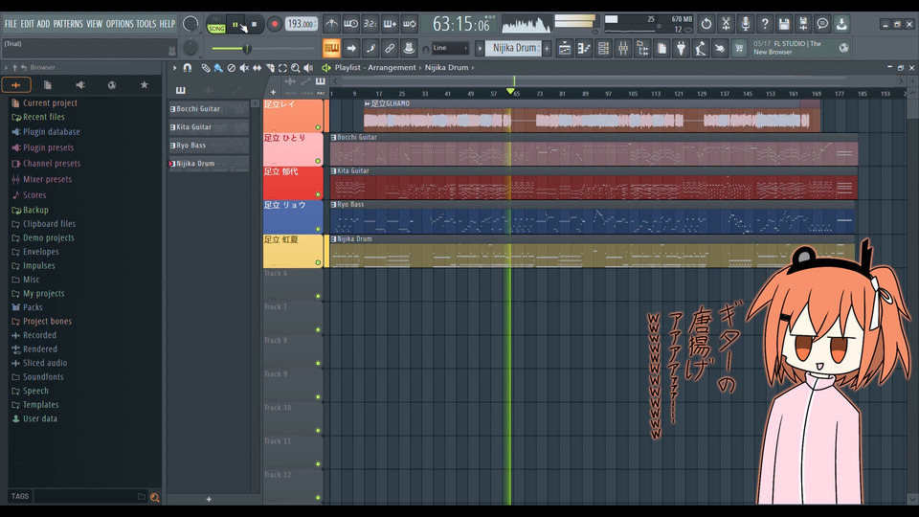Mute the 足立レイ track green dot
The width and height of the screenshot is (919, 517).
coord(318,127)
